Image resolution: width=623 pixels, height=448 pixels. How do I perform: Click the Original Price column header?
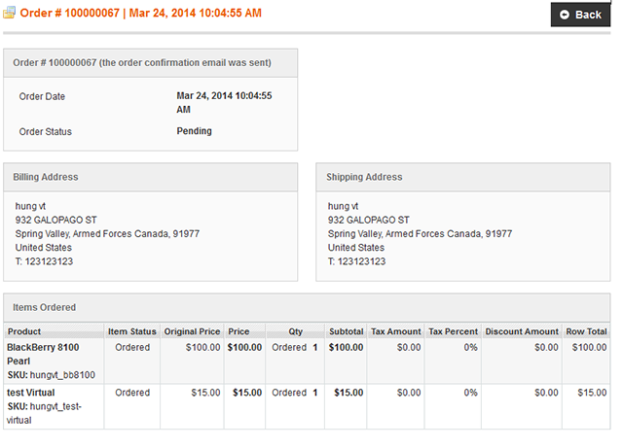(x=192, y=331)
